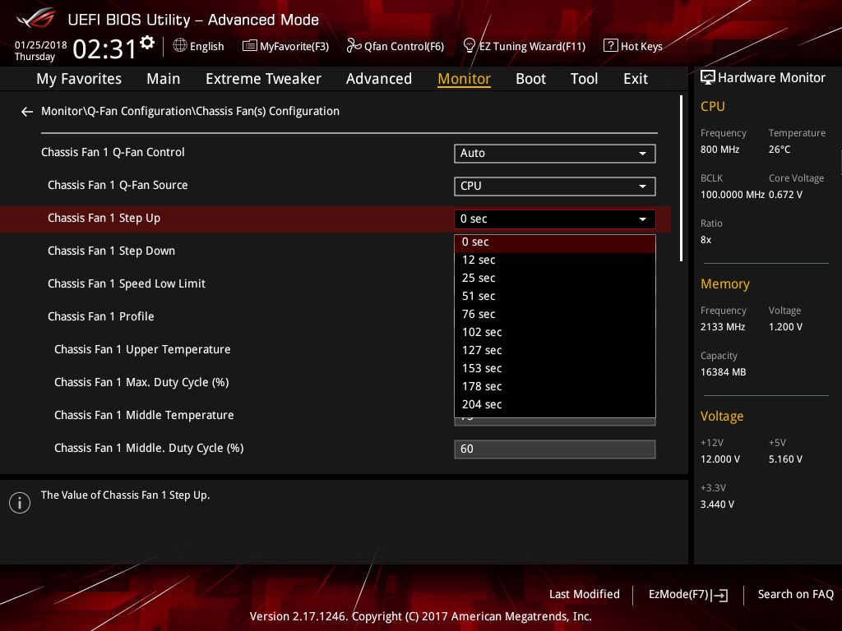This screenshot has height=631, width=842.
Task: Choose 25 sec from the step up list
Action: 479,278
